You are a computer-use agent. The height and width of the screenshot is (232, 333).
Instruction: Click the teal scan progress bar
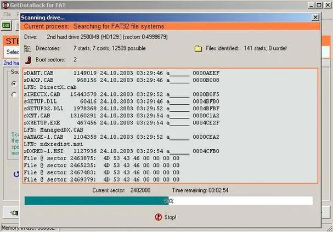[168, 201]
